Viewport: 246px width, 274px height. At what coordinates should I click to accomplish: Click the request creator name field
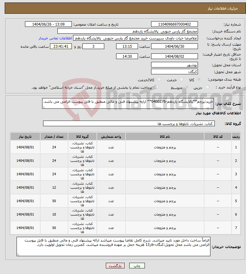(x=135, y=38)
